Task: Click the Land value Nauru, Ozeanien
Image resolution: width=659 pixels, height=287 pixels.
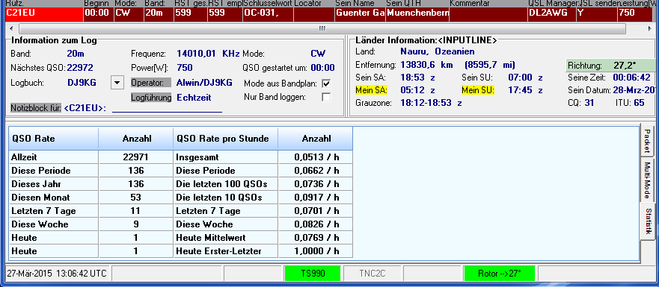Action: 437,51
